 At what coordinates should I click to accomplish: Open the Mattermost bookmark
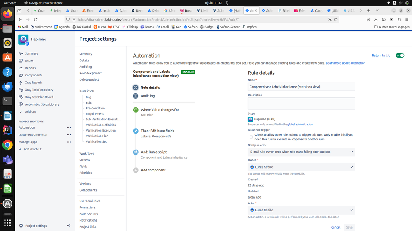(x=41, y=27)
